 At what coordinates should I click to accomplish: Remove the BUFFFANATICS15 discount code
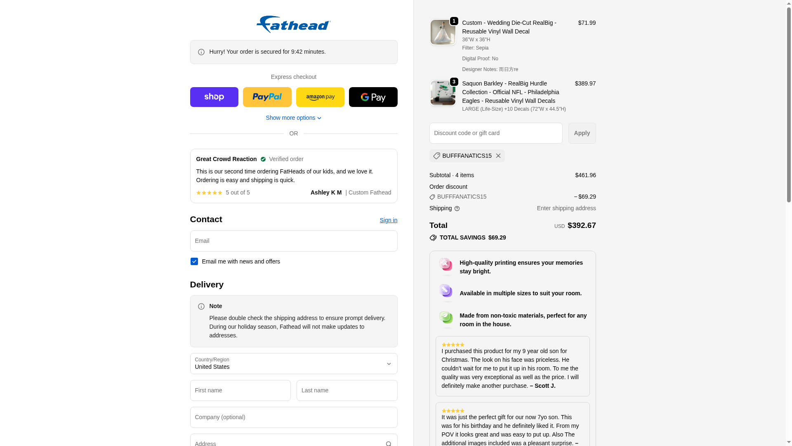498,156
